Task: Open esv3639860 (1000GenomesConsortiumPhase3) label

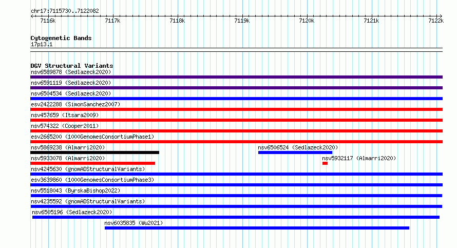Action: tap(92, 180)
